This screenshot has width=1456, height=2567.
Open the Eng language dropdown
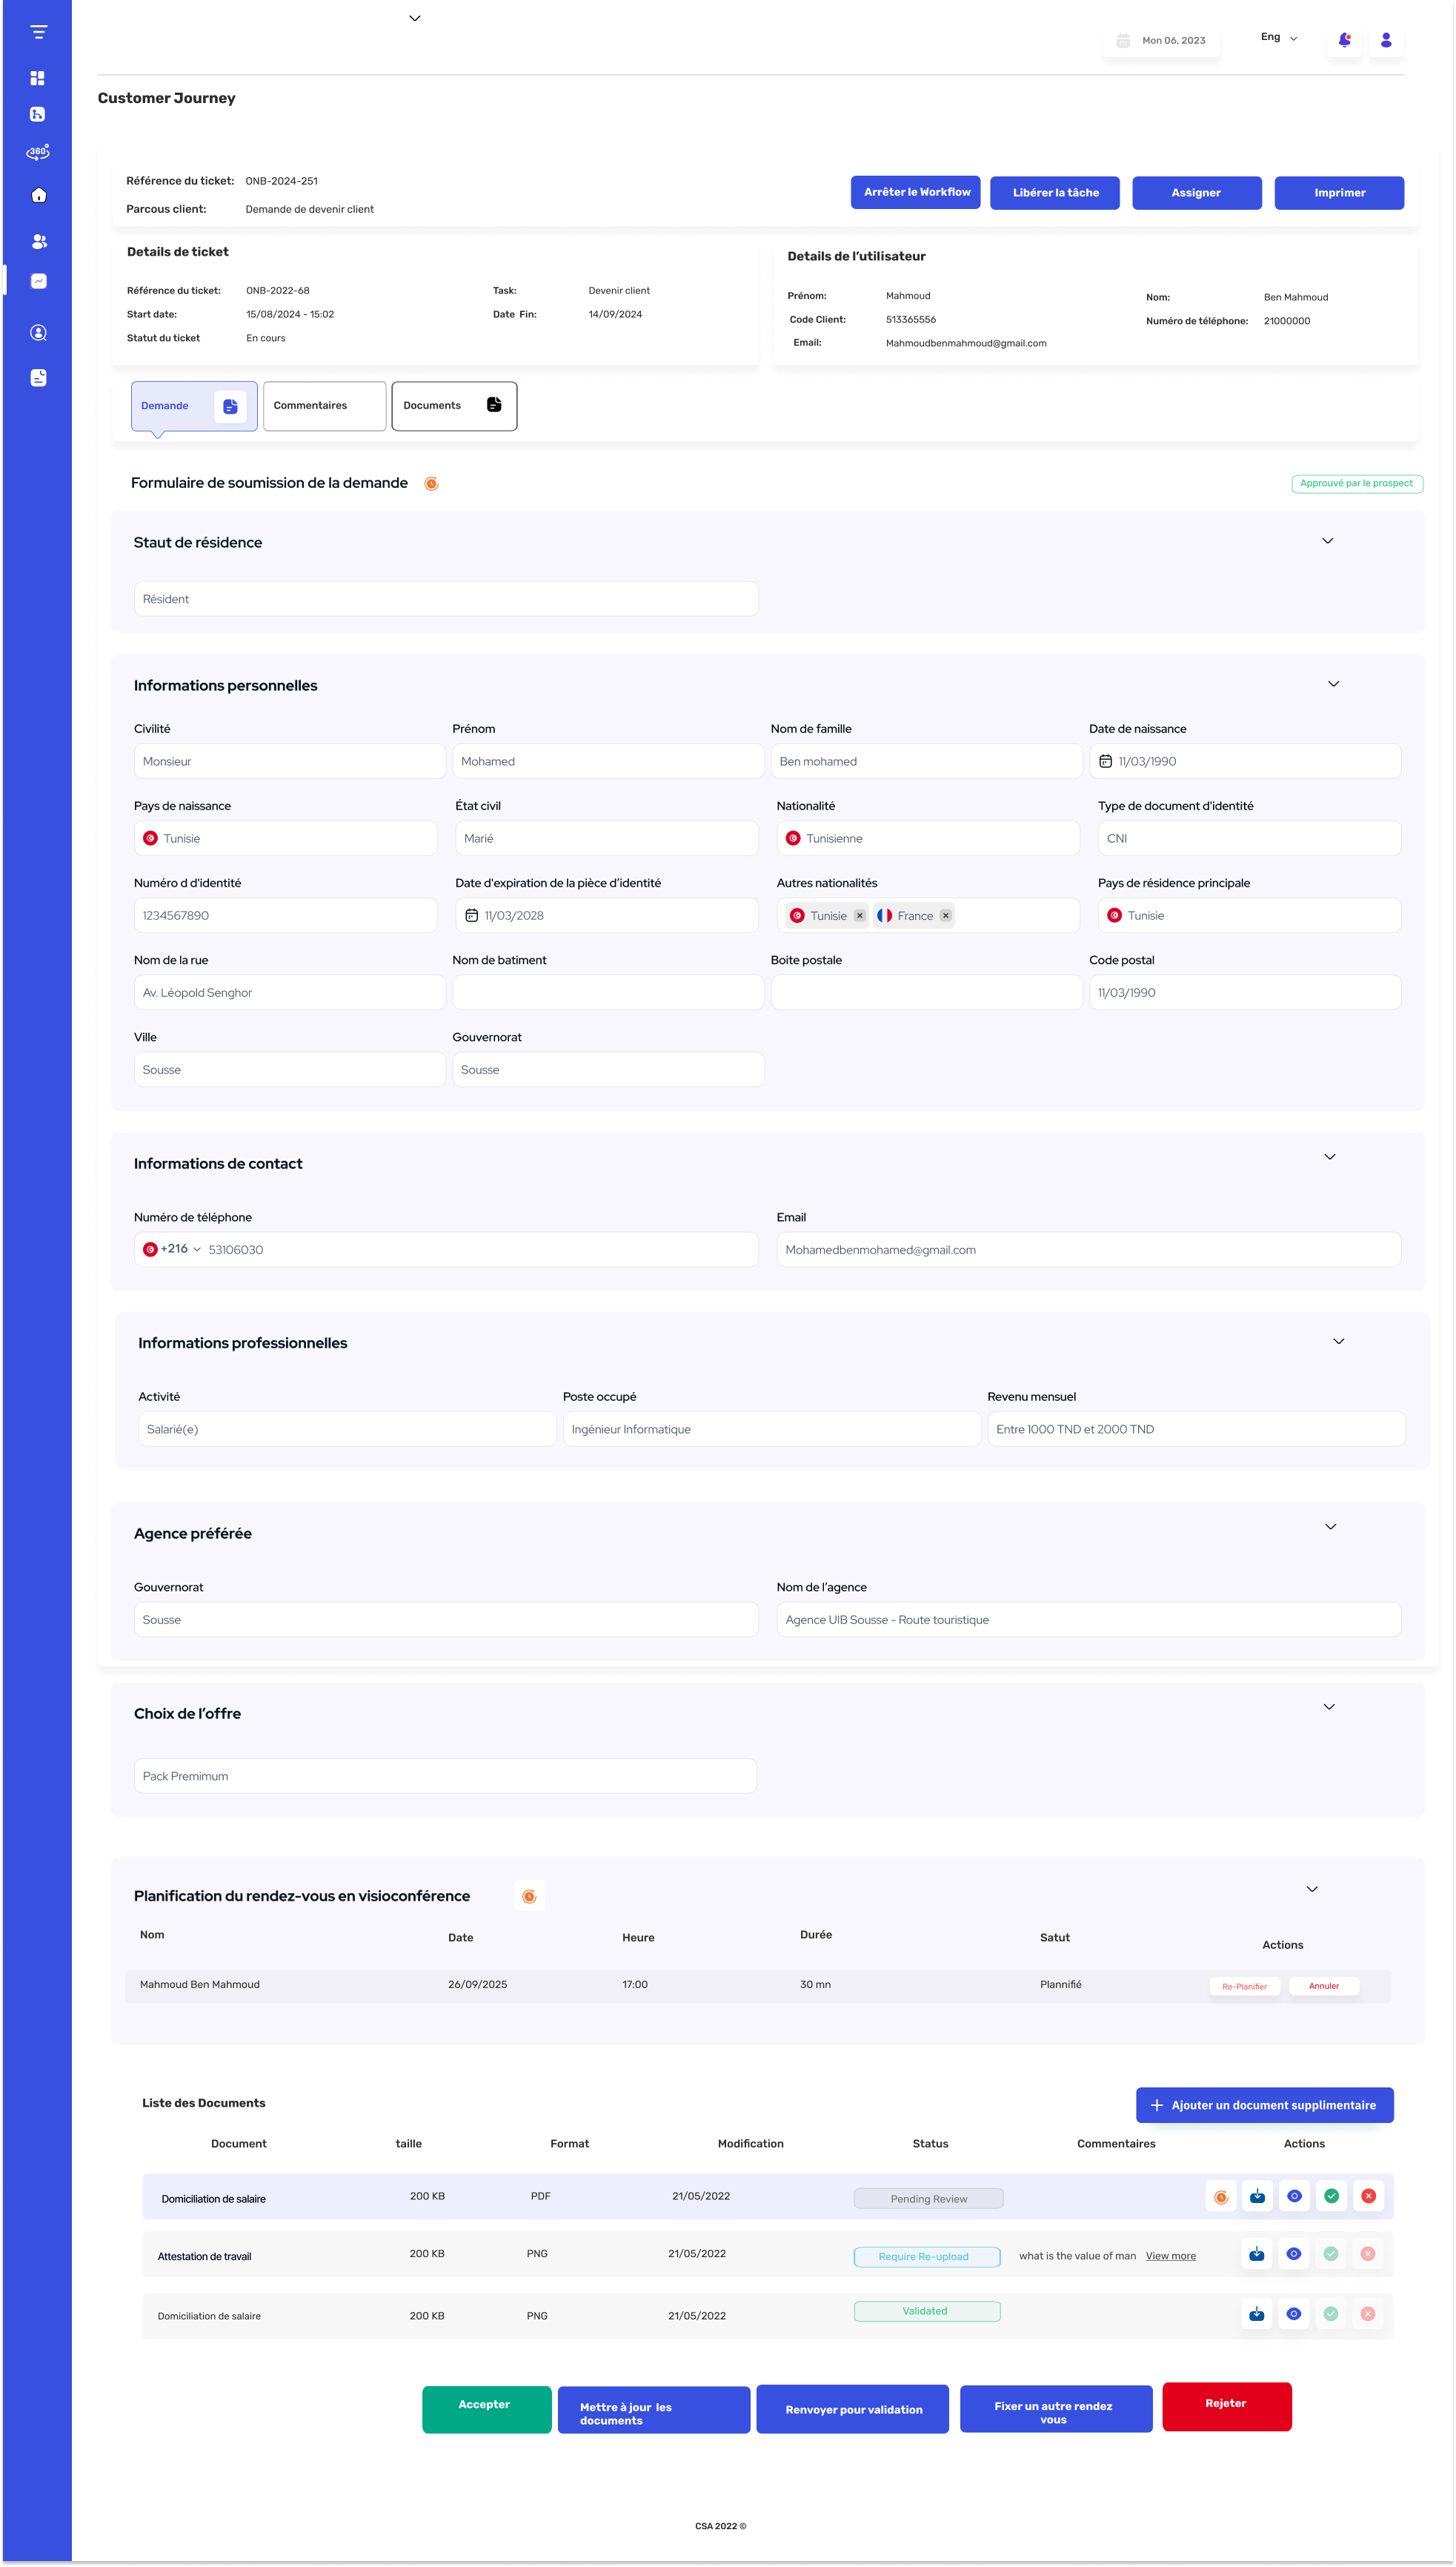(1279, 38)
